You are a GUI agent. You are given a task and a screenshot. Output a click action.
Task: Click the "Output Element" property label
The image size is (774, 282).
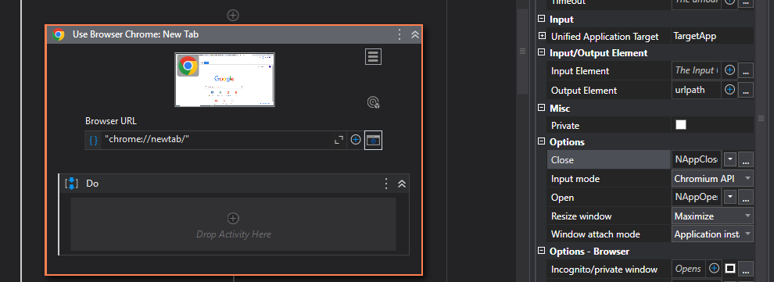[584, 90]
